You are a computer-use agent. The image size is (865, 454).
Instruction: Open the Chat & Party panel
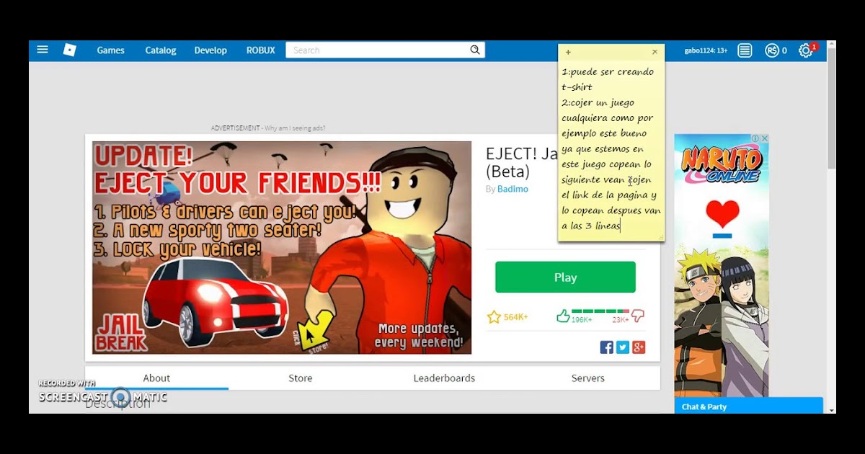(748, 406)
